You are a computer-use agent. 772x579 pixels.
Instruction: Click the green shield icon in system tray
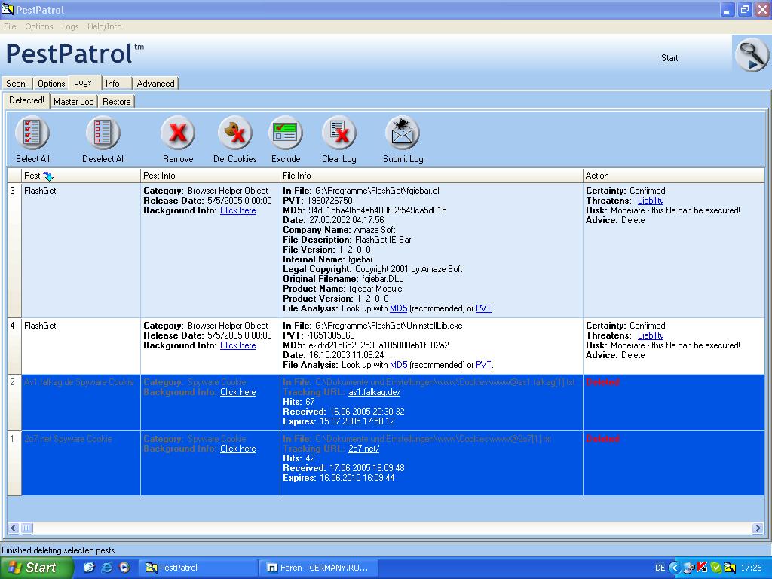[716, 568]
